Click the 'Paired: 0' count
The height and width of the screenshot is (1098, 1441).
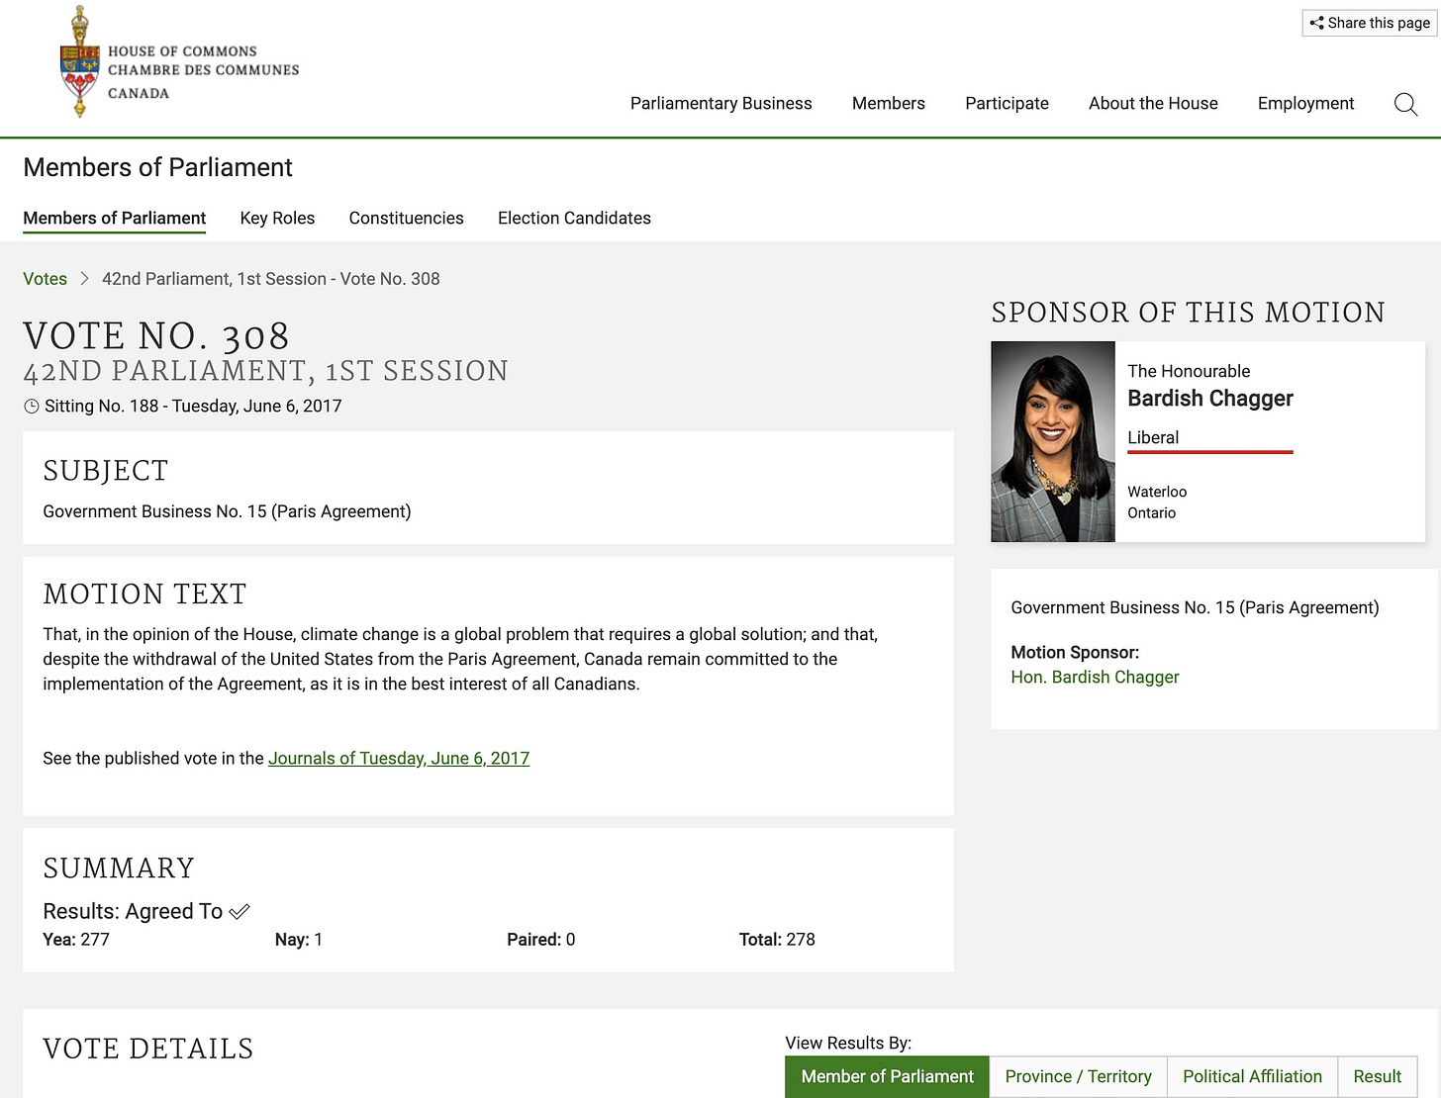540,940
